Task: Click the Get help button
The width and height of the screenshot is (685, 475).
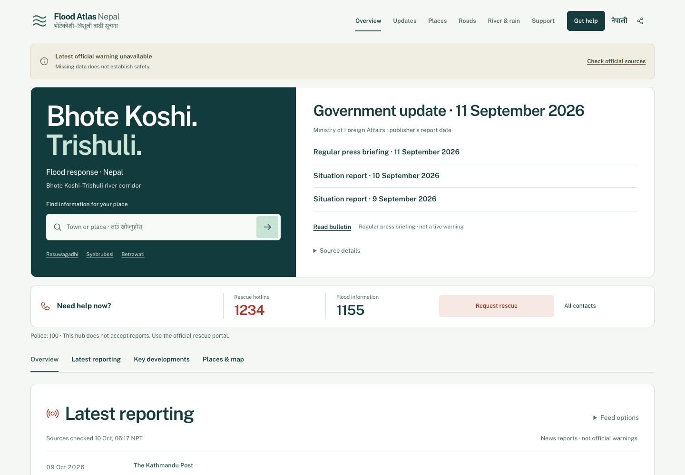Action: pos(586,21)
